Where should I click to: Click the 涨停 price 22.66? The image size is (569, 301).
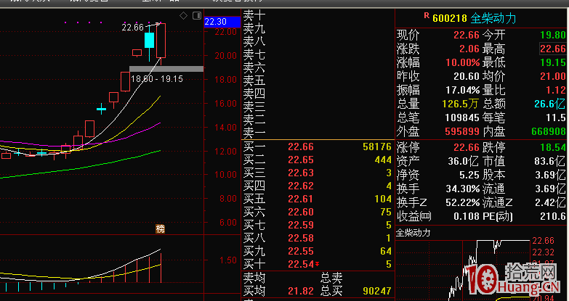[x=468, y=148]
